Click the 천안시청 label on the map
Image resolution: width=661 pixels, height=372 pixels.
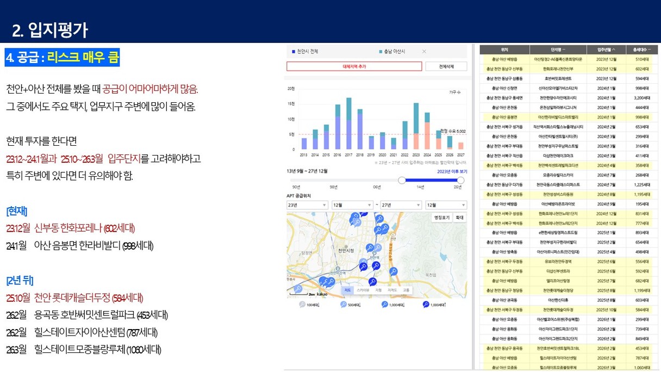(346, 250)
